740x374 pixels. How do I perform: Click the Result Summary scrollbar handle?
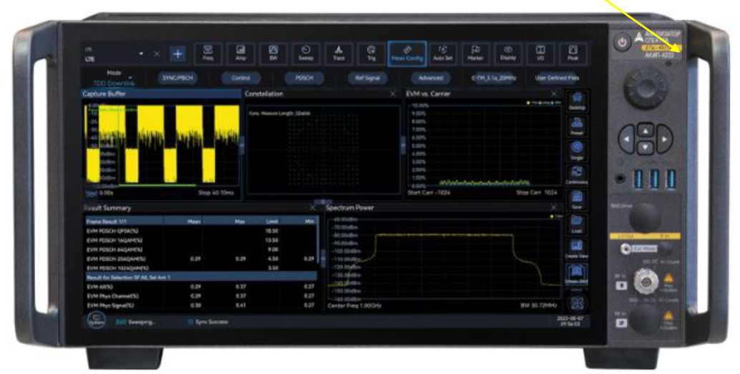(x=321, y=258)
